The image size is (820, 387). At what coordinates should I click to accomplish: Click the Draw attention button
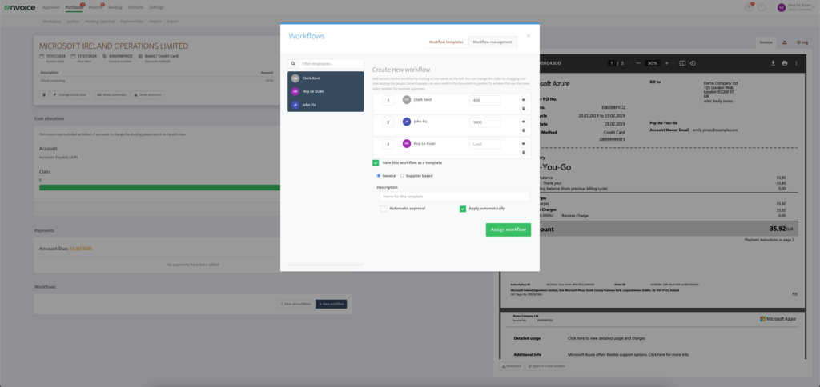point(147,94)
